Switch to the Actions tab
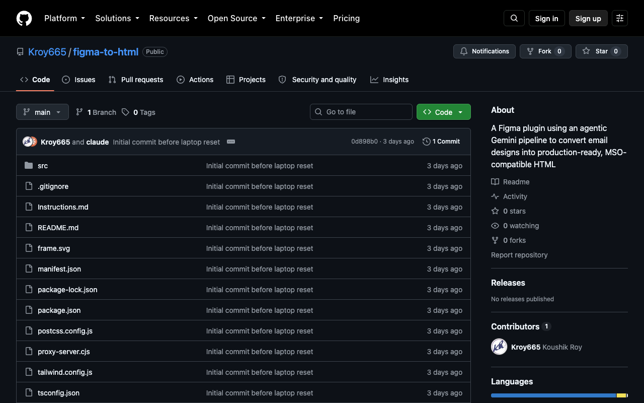 tap(195, 80)
